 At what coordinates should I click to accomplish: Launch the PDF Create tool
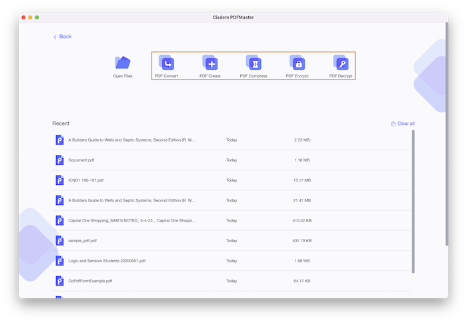210,66
